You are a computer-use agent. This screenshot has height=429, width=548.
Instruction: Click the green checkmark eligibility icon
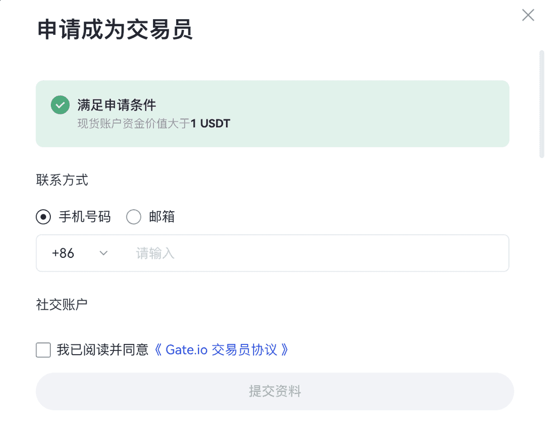tap(60, 105)
